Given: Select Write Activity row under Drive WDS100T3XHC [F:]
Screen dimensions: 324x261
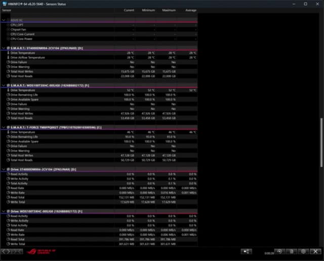Looking at the screenshot, I should [99, 221].
